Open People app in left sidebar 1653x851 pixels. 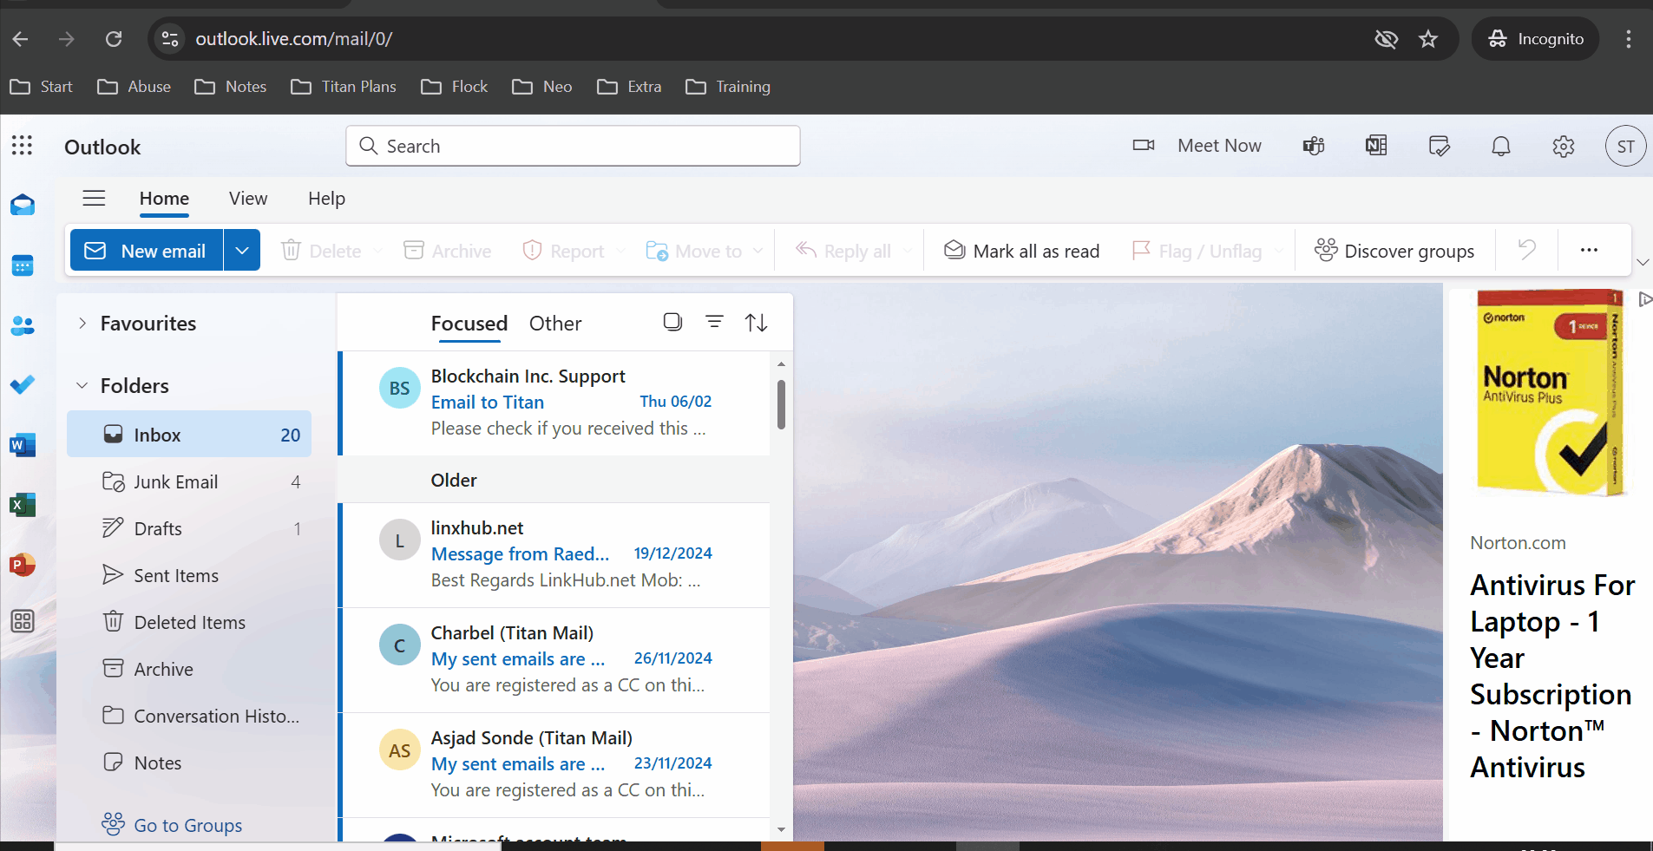point(23,325)
